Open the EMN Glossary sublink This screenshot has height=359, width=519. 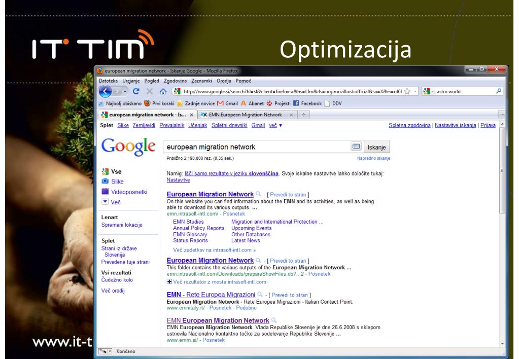tap(190, 234)
